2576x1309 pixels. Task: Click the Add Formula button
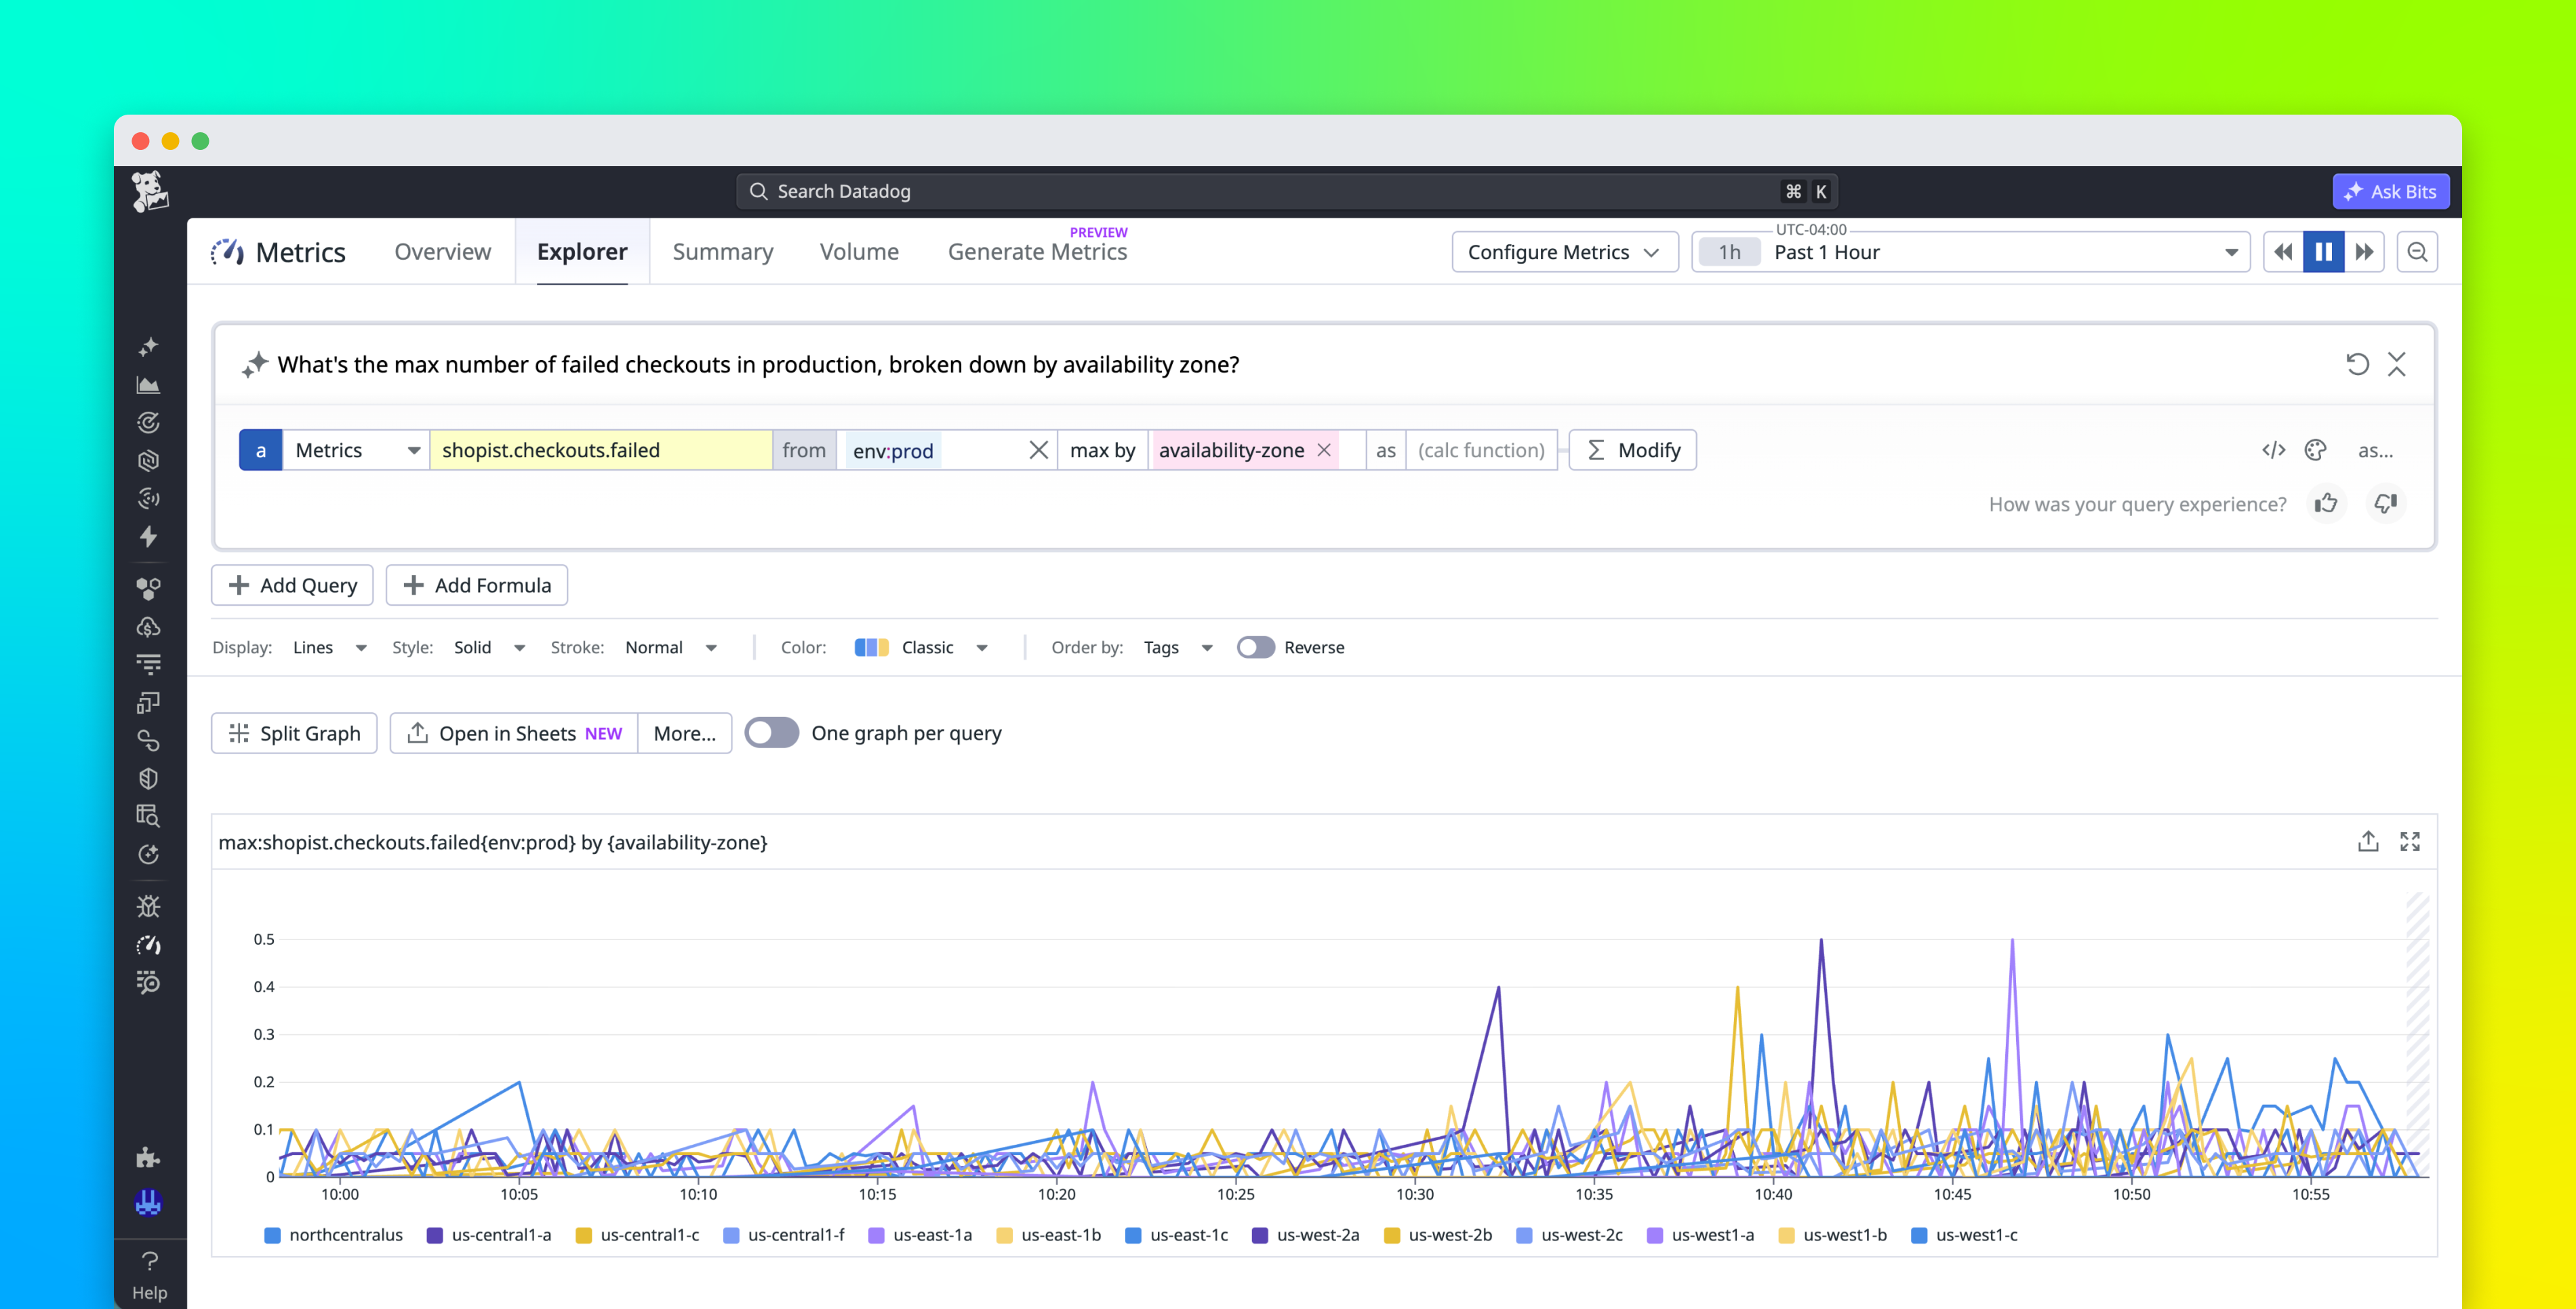point(477,585)
